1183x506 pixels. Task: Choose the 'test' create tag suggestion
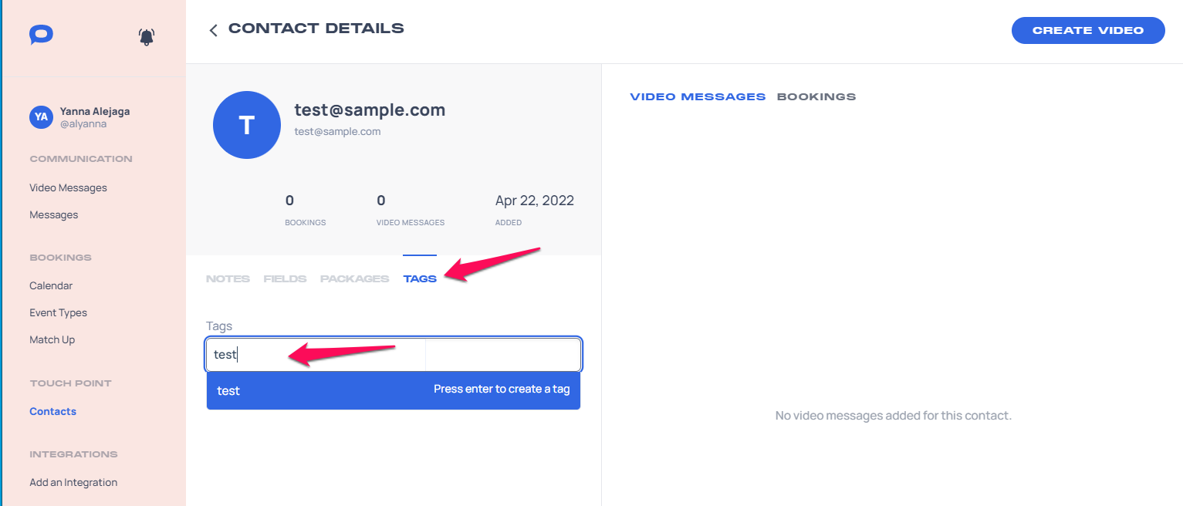[x=394, y=390]
